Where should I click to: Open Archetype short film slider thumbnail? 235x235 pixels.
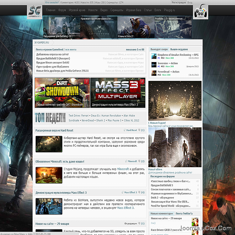point(99,28)
